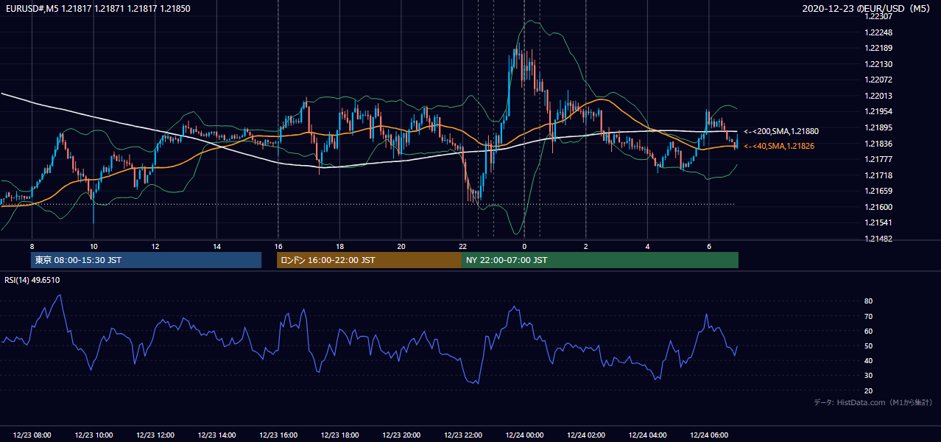Click hour tick 10 under price chart
941x442 pixels.
[94, 246]
